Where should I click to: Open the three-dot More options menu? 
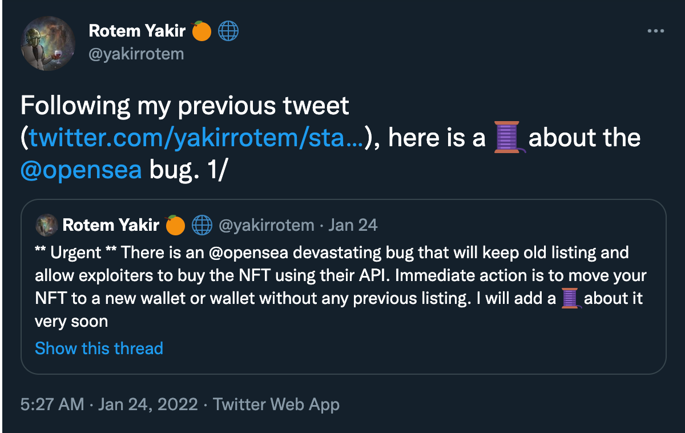click(x=656, y=31)
